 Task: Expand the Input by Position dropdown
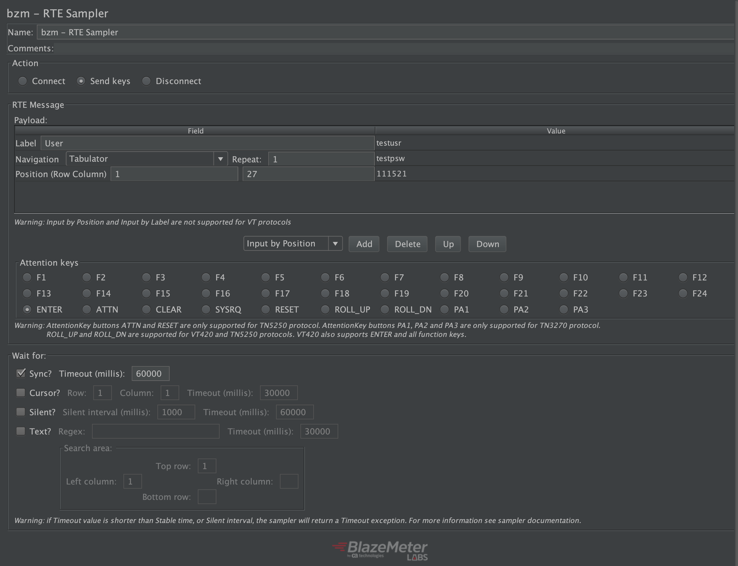[x=335, y=244]
